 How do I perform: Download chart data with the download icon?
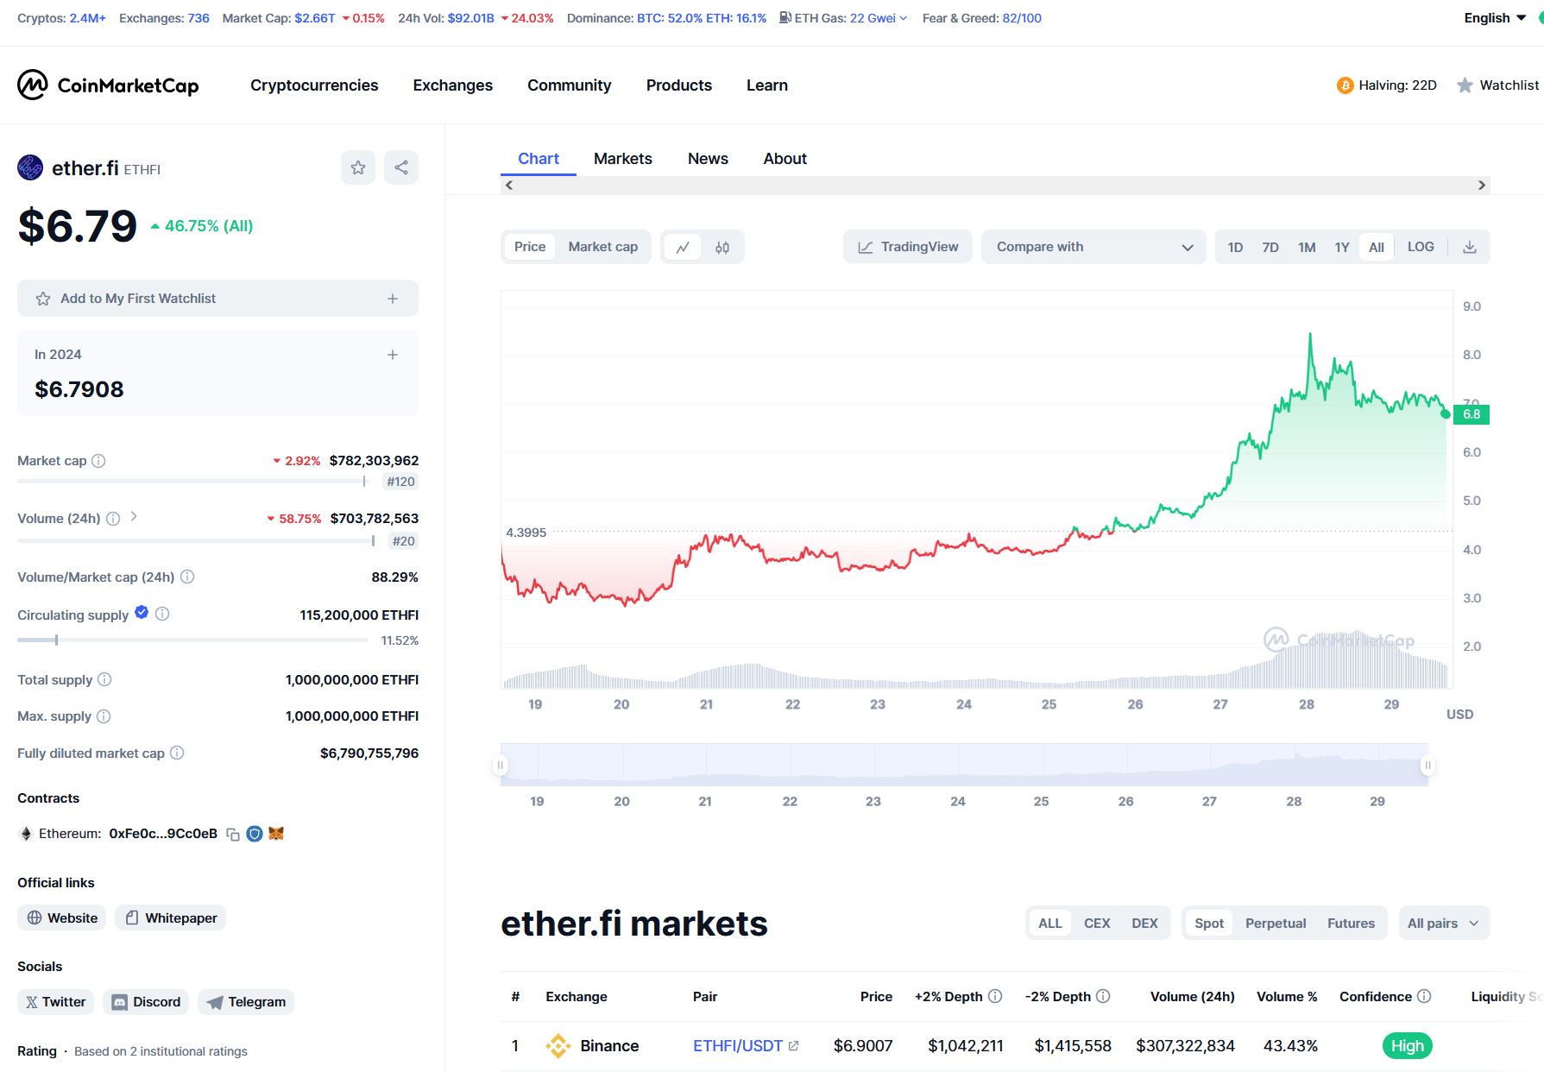(x=1470, y=247)
